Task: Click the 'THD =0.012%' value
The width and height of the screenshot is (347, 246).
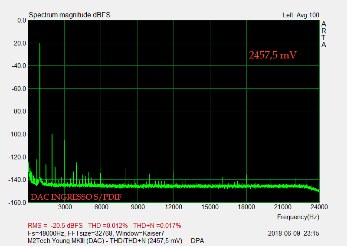Action: coord(108,226)
